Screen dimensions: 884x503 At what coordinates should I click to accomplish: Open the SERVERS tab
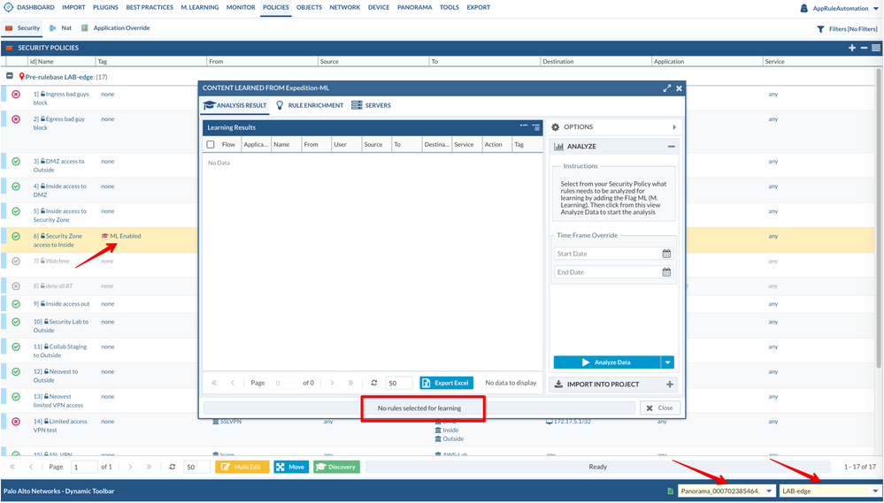point(371,105)
